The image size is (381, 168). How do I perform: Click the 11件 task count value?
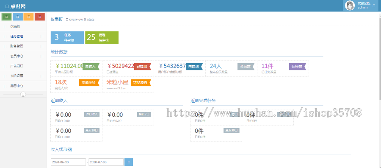tap(268, 66)
